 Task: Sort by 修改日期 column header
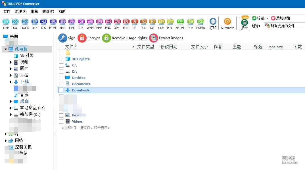tap(169, 47)
